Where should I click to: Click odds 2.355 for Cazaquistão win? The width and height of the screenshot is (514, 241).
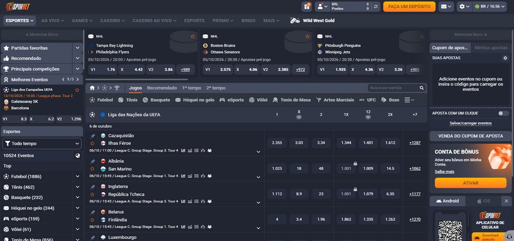pos(277,143)
